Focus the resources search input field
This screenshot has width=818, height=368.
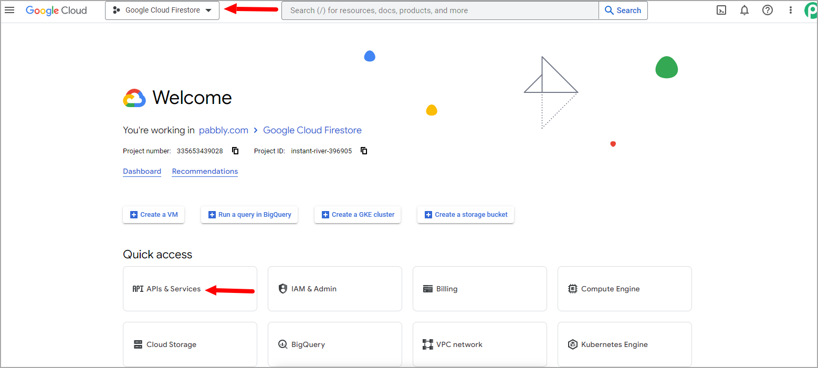click(440, 10)
